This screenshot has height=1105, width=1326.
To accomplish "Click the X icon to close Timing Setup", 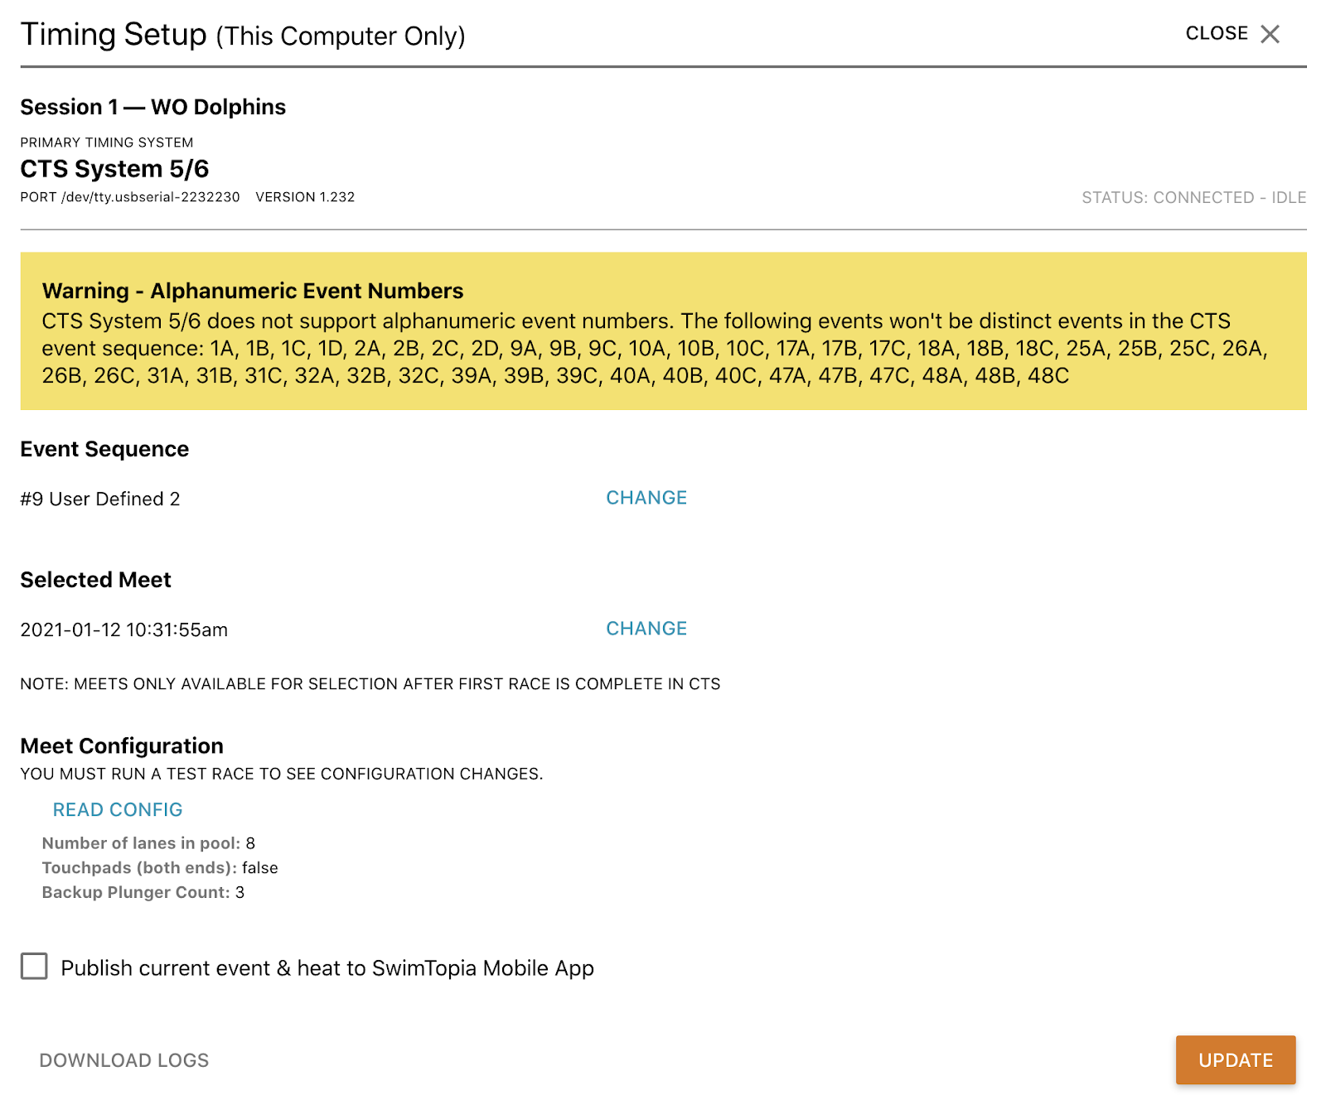I will click(x=1270, y=34).
